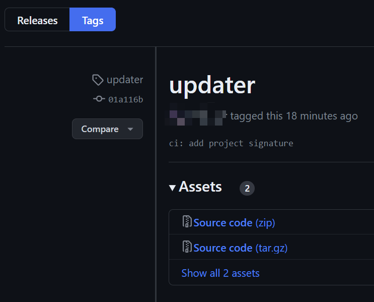Download Source code (zip)

[234, 223]
